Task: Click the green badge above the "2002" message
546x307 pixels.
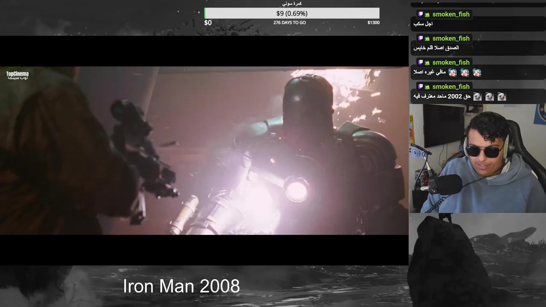Action: [427, 87]
